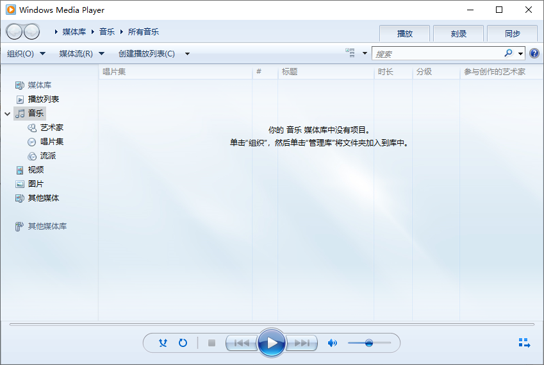This screenshot has height=365, width=544.
Task: Click the Stop playback button
Action: [211, 343]
